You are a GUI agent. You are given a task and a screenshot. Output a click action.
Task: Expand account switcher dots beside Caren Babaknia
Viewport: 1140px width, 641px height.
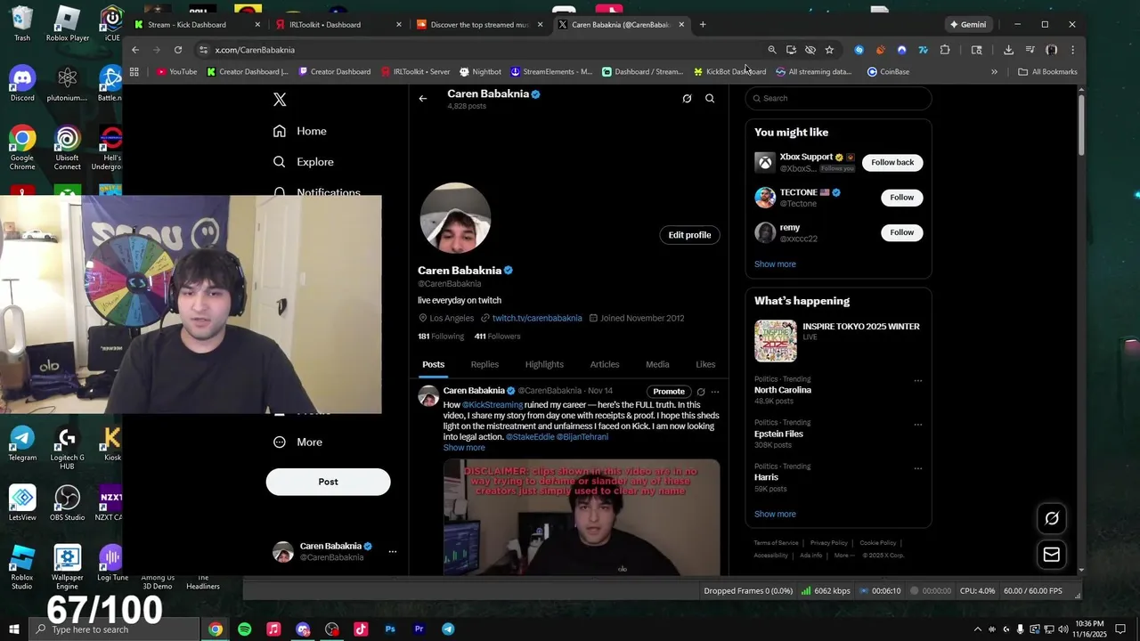point(392,552)
